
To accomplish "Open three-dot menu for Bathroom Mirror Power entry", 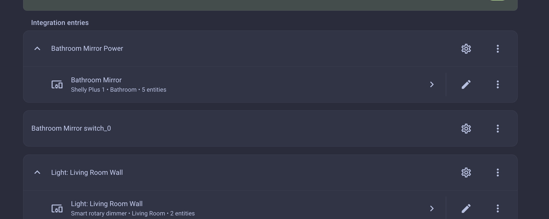I will pos(498,49).
